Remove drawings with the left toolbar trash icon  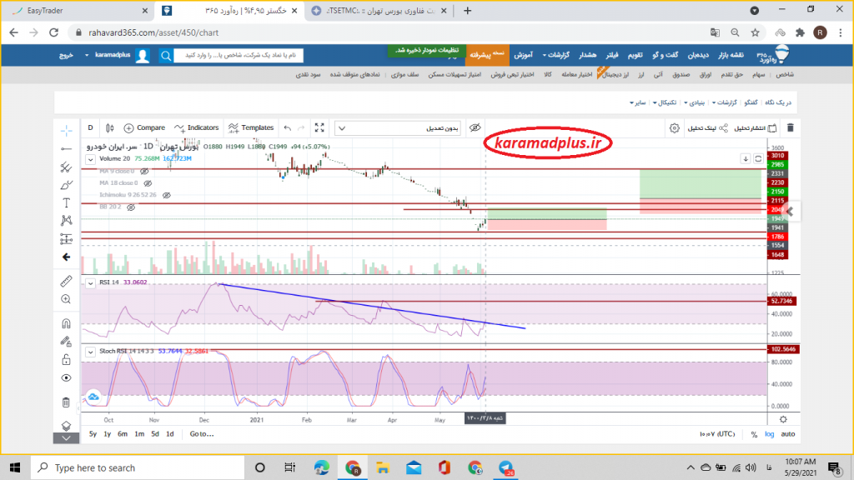pyautogui.click(x=66, y=402)
